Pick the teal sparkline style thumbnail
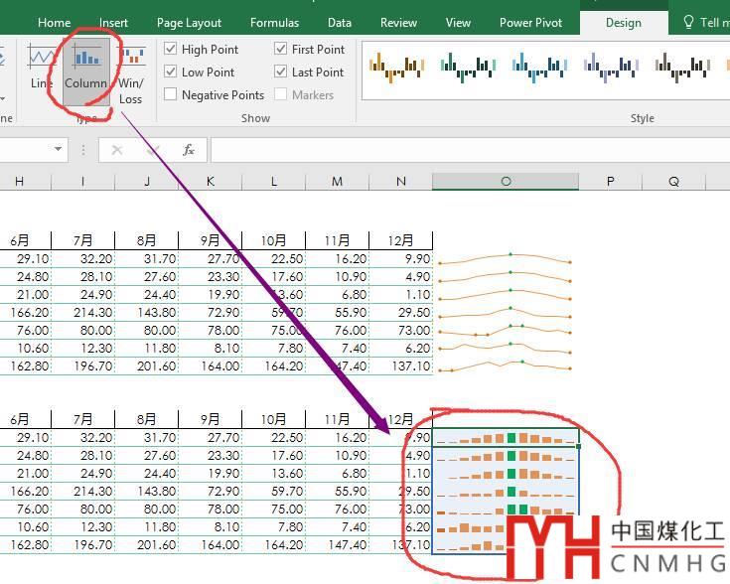 click(x=469, y=68)
